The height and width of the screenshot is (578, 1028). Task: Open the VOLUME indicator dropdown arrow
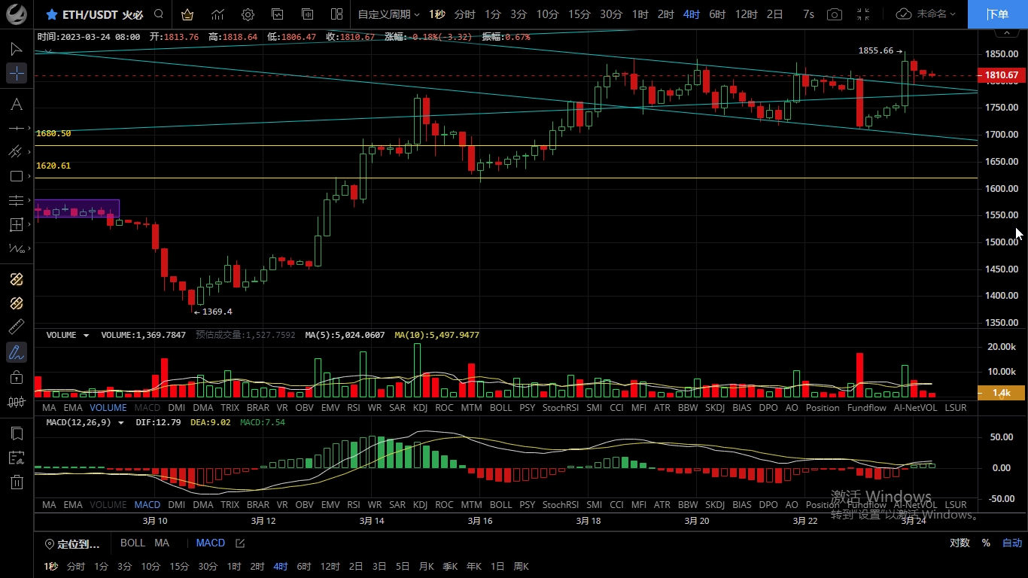(x=86, y=335)
